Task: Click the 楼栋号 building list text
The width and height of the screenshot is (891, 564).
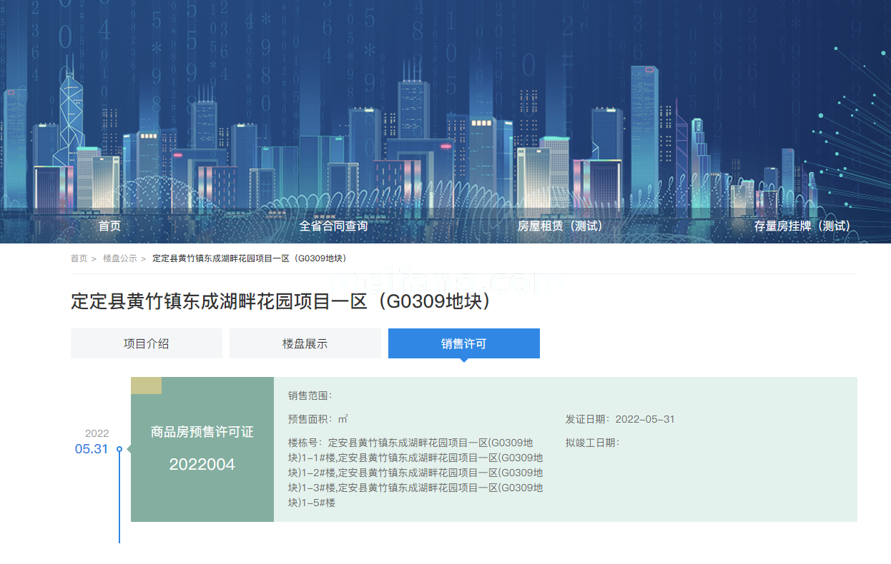Action: pyautogui.click(x=415, y=473)
